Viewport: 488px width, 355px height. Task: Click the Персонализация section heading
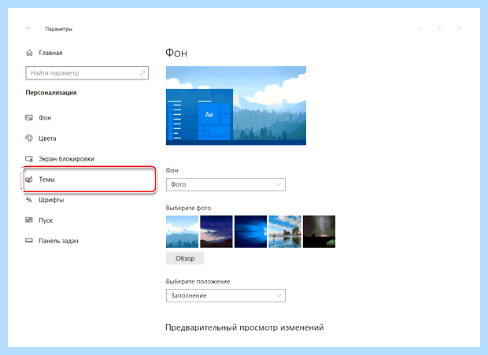click(51, 93)
